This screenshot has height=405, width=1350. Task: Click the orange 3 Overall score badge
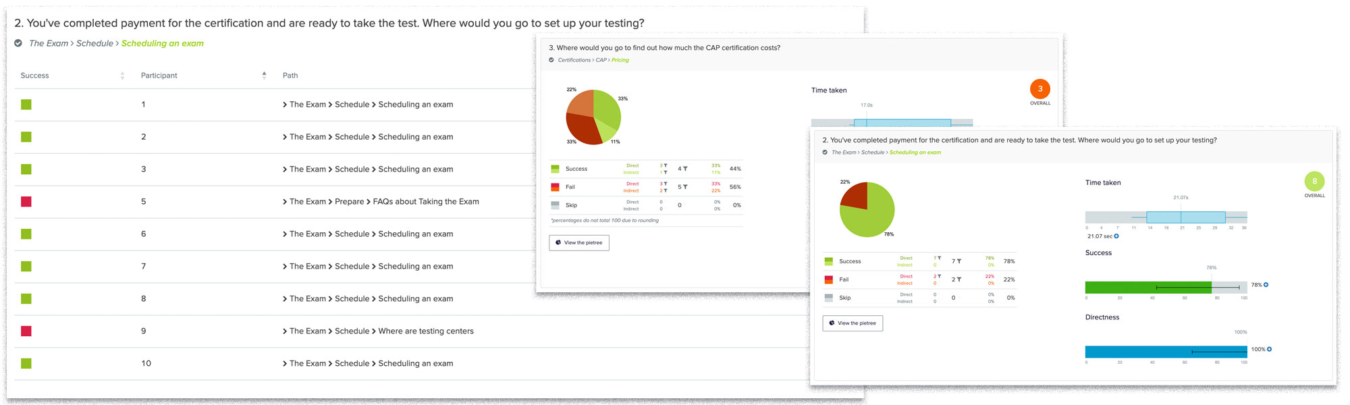tap(1040, 88)
